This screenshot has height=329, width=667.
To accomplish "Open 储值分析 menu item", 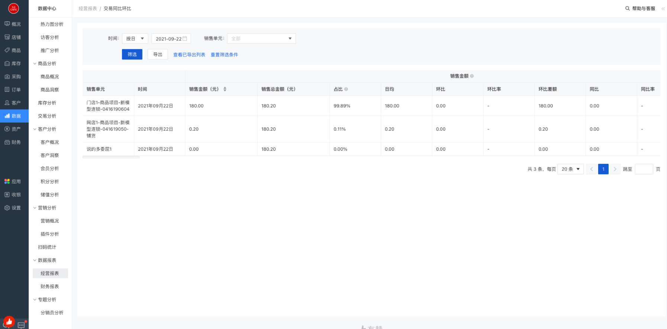I will click(49, 195).
